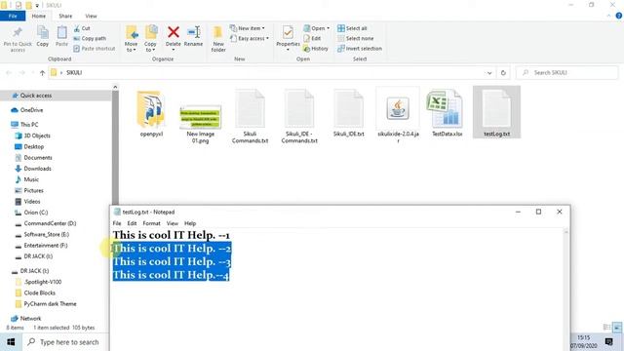Switch to the Home ribbon tab
Viewport: 624px width, 351px height.
click(39, 16)
